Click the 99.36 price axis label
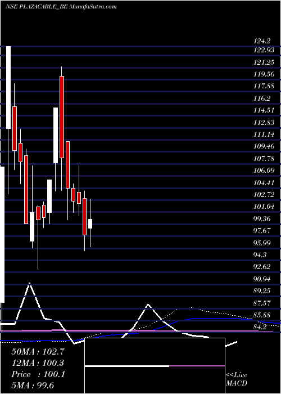Viewport: 281px width, 394px height. (x=262, y=218)
